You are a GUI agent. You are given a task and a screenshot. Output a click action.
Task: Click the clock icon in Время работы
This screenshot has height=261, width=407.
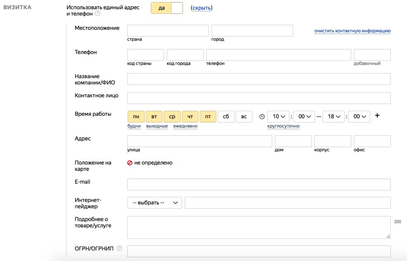[262, 117]
